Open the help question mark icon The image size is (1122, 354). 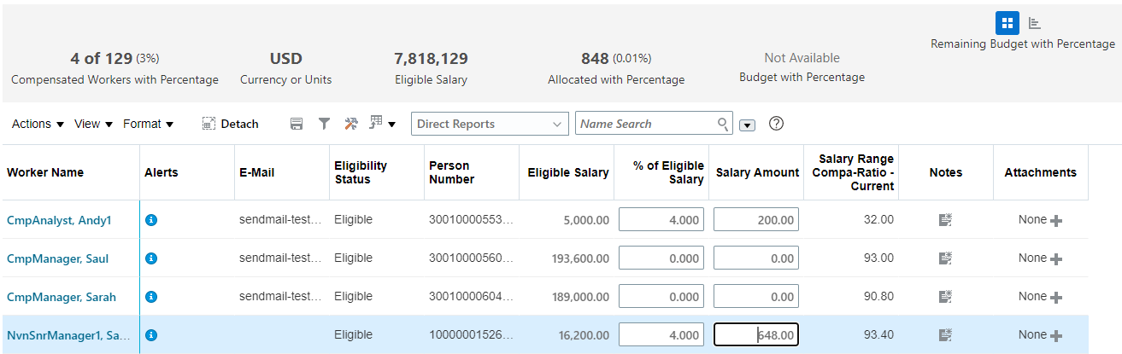coord(776,124)
